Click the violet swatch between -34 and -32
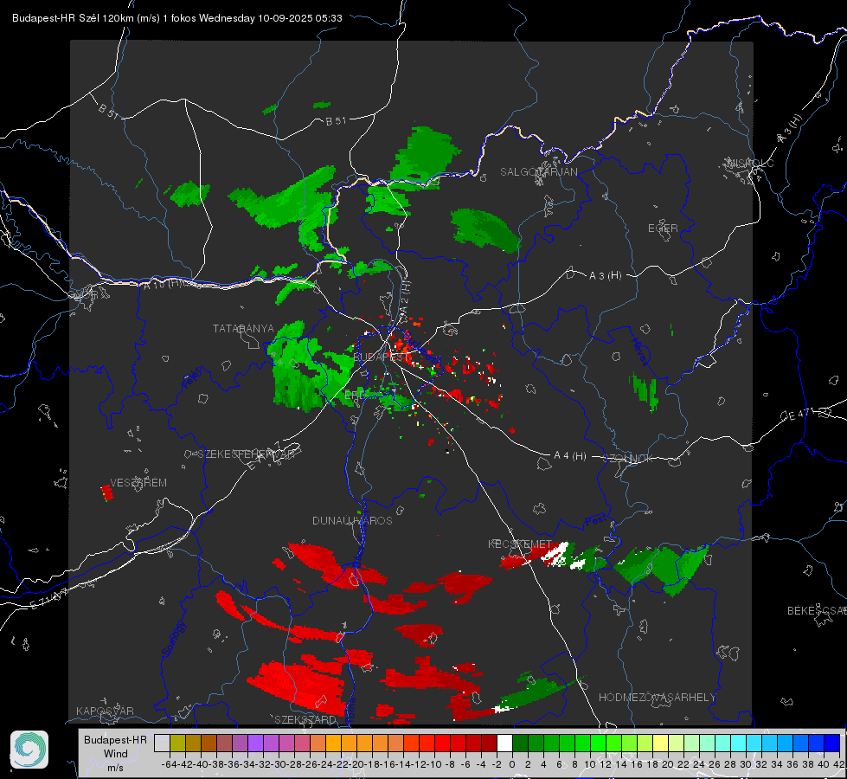Screen dimensions: 847x779 click(x=255, y=743)
